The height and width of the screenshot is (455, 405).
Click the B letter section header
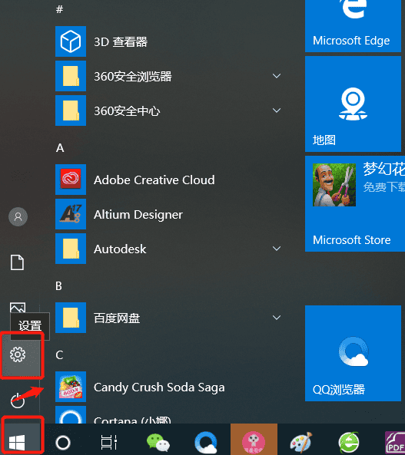click(x=58, y=286)
